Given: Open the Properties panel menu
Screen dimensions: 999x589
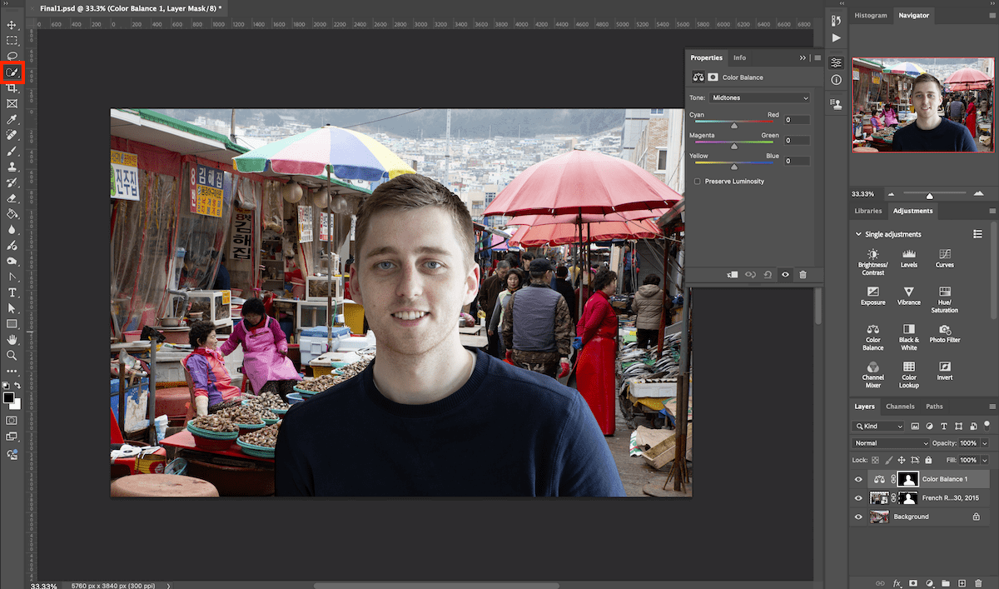Looking at the screenshot, I should (818, 57).
